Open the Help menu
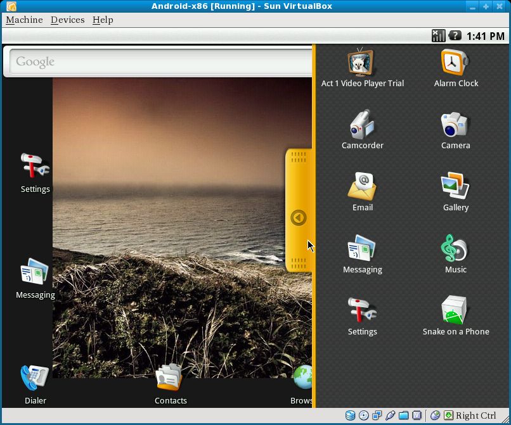The image size is (511, 425). point(103,20)
